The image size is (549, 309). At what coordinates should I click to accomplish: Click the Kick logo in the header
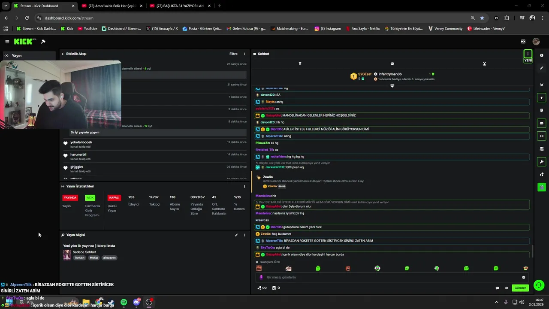coord(23,42)
